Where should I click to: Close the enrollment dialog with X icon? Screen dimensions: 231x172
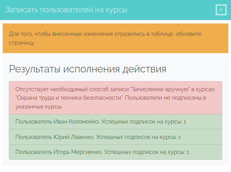pos(221,10)
